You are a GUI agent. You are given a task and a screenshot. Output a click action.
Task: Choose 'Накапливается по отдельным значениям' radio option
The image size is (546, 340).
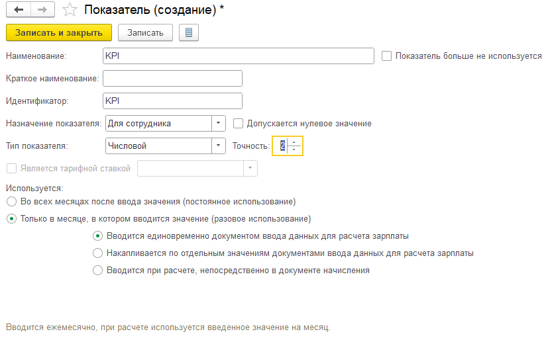pyautogui.click(x=98, y=253)
